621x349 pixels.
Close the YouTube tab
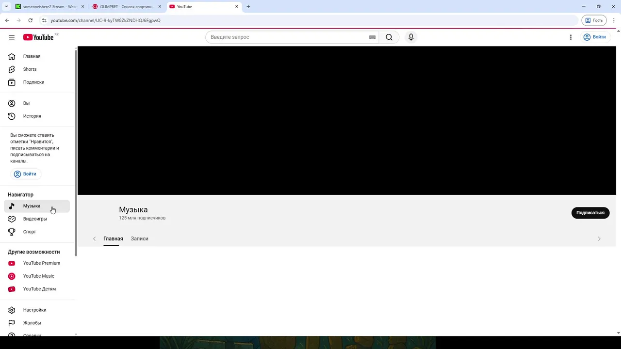click(x=237, y=7)
